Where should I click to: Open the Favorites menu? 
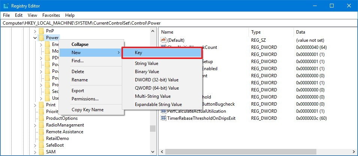51,15
